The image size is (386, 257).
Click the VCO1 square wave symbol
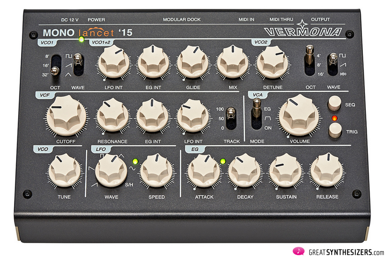pos(69,56)
